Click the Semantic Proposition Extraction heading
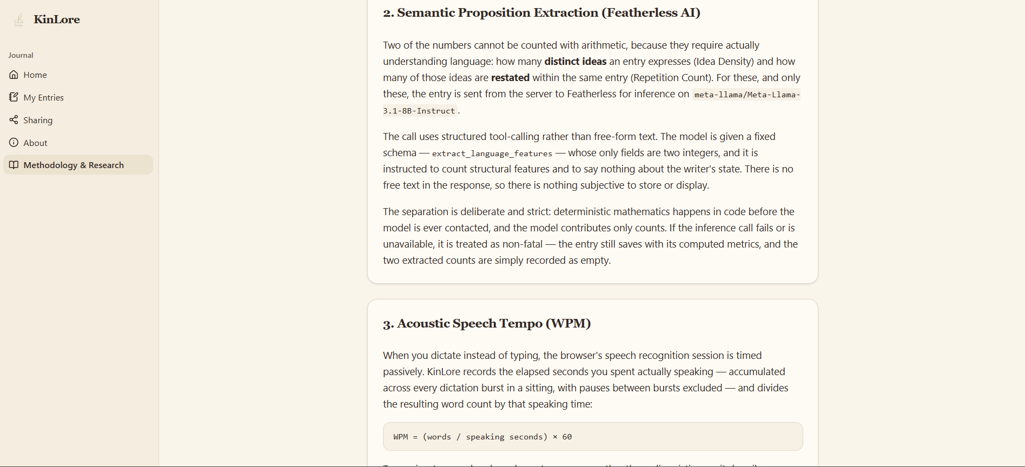Screen dimensions: 1025x467 pyautogui.click(x=541, y=13)
